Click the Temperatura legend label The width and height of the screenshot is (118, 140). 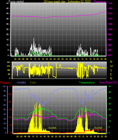[87, 82]
